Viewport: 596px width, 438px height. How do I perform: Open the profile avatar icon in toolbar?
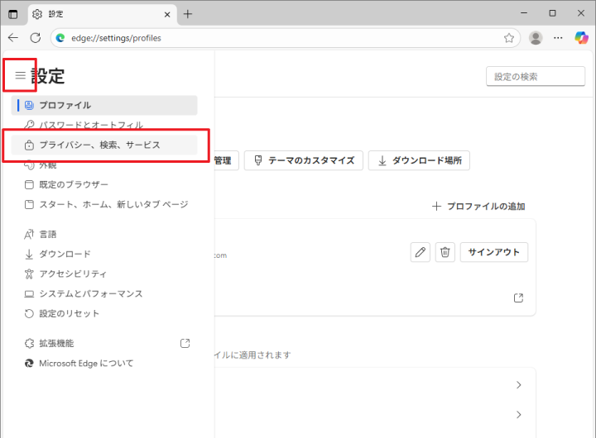point(536,38)
